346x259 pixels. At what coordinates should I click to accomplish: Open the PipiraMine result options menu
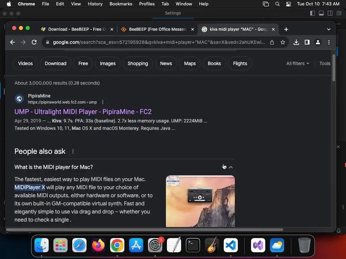[x=103, y=102]
